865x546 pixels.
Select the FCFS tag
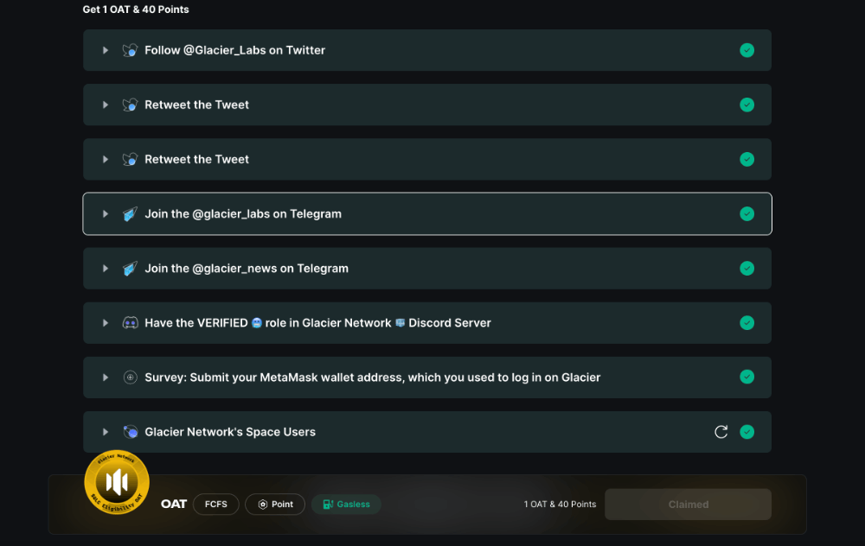coord(215,505)
